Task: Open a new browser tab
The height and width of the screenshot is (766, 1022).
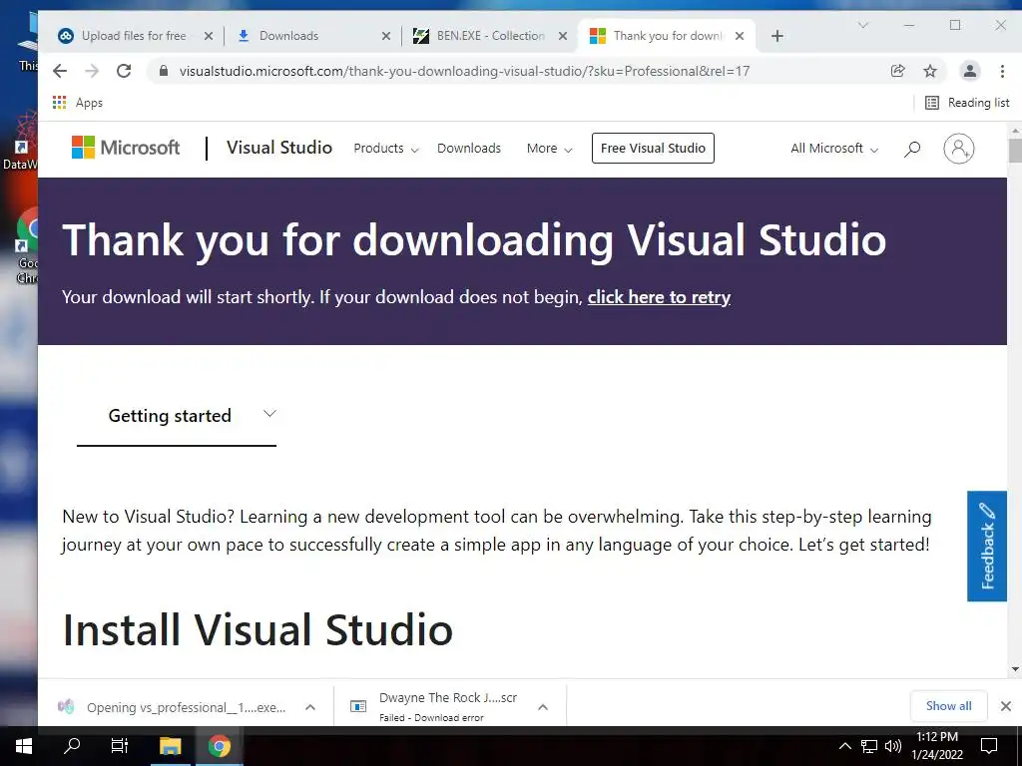Action: (776, 36)
